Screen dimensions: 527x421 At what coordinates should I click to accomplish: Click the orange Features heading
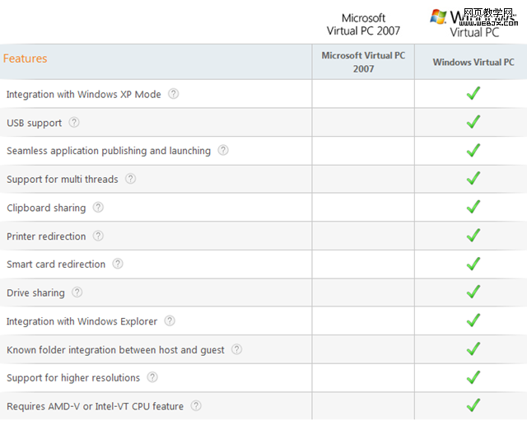(26, 58)
